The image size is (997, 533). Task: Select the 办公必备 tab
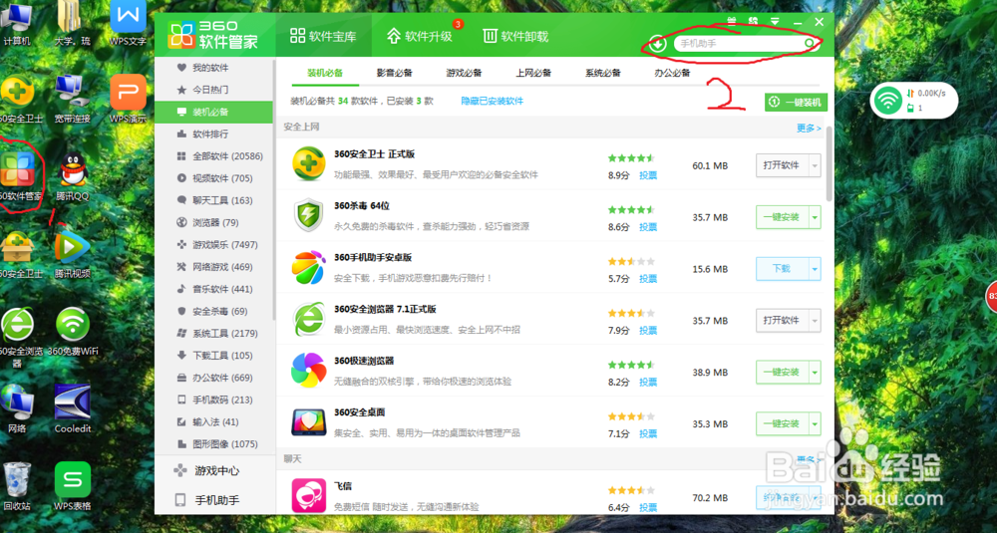[672, 73]
